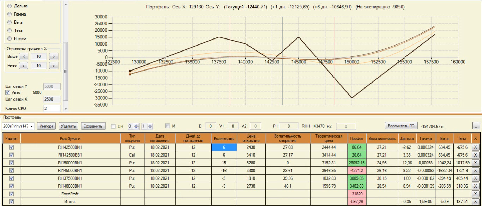Image resolution: width=482 pixels, height=206 pixels.
Task: Collapse the portfolio panel with underscore button
Action: (x=476, y=126)
